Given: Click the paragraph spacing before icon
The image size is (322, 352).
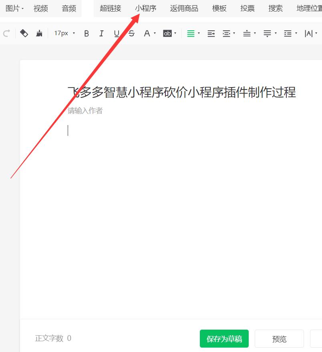Looking at the screenshot, I should (x=247, y=34).
